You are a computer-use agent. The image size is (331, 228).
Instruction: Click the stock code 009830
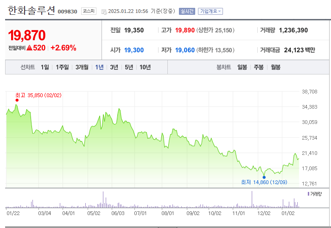pyautogui.click(x=68, y=12)
